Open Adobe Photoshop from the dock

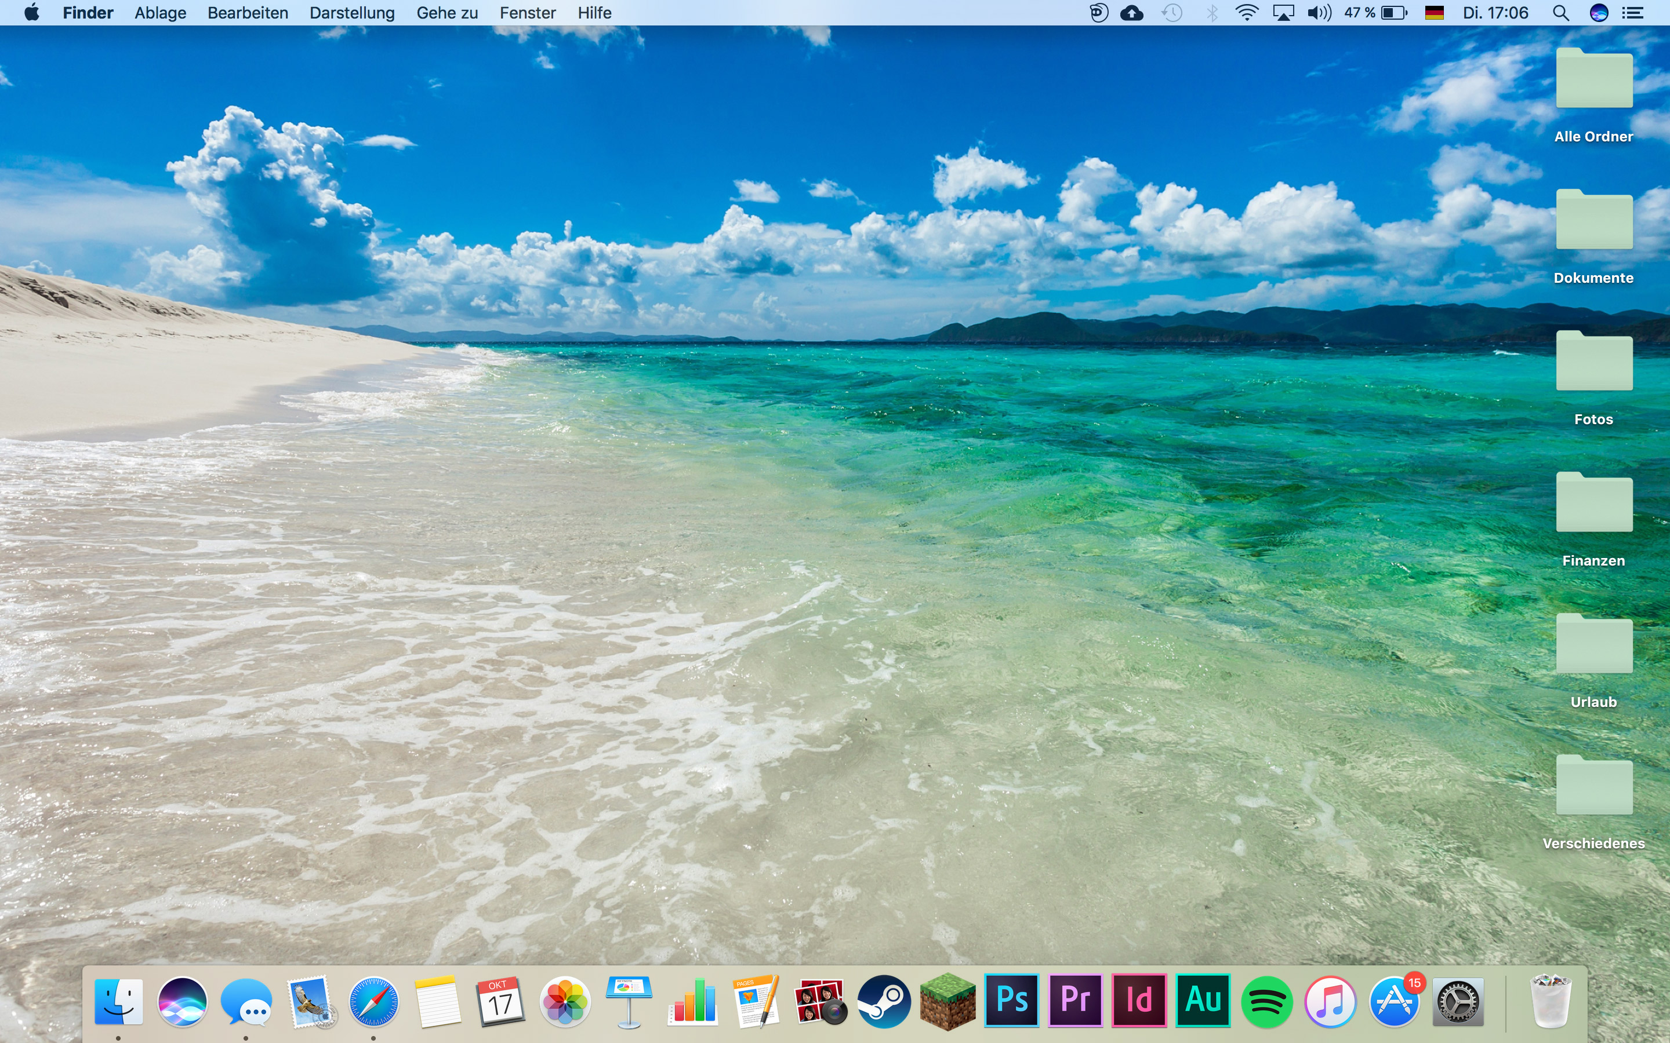click(1012, 1001)
